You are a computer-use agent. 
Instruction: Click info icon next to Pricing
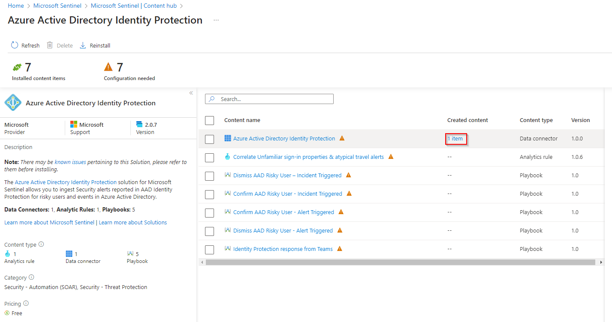click(26, 303)
